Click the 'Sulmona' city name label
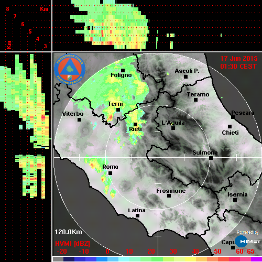262x262 pixels. click(x=205, y=152)
